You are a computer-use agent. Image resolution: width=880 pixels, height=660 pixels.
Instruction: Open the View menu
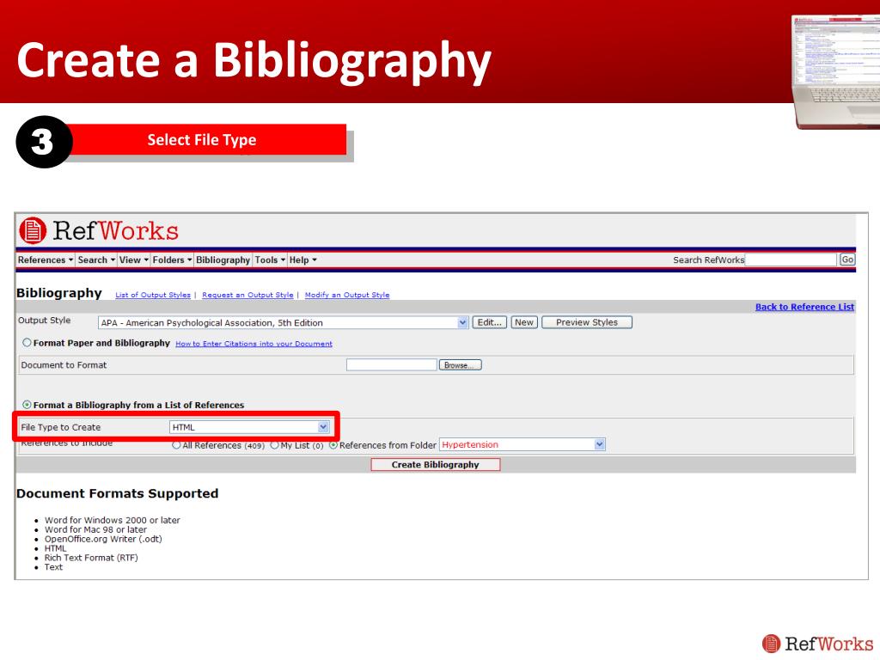133,260
